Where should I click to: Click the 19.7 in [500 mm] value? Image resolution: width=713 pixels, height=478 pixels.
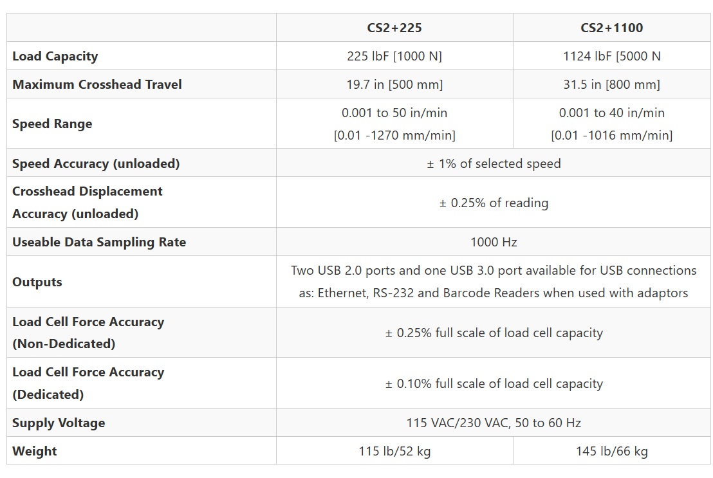[394, 84]
